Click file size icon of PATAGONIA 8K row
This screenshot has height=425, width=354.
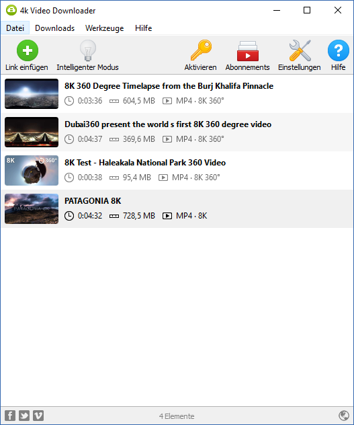tap(114, 216)
